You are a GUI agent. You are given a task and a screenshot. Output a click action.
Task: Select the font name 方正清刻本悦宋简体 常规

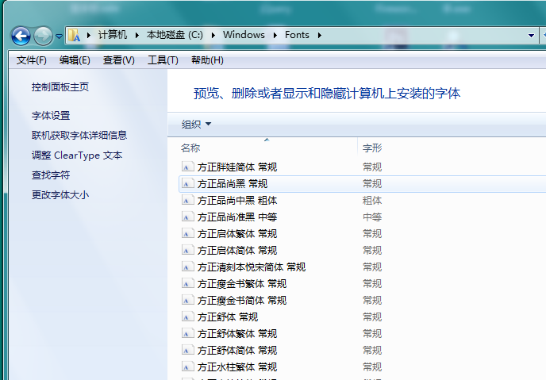pos(252,267)
